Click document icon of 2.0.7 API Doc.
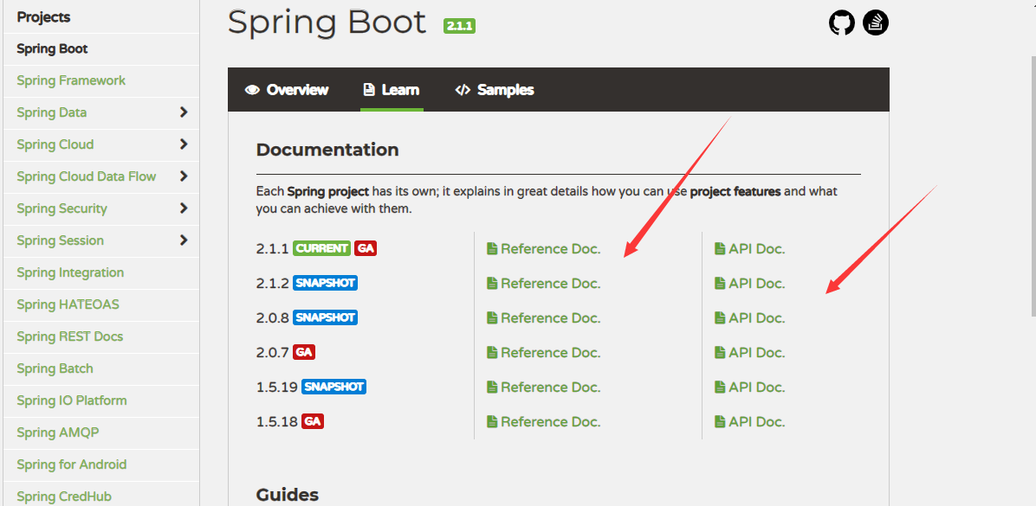 (720, 352)
